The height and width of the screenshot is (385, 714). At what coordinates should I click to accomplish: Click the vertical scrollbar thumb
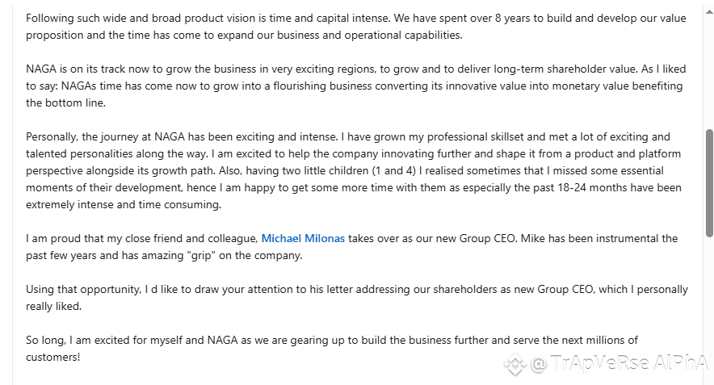pos(709,183)
